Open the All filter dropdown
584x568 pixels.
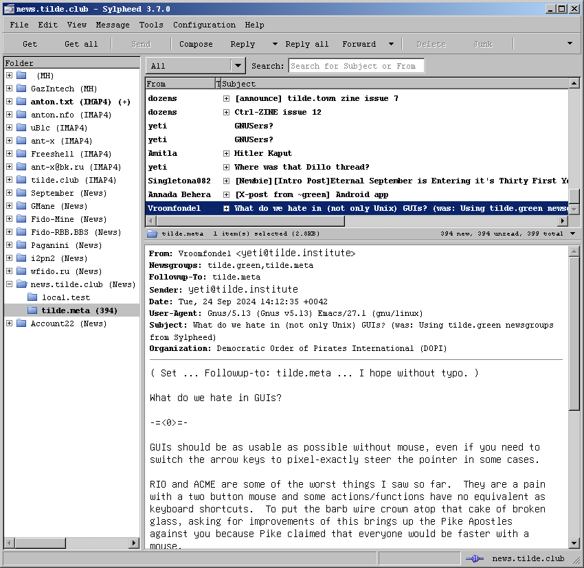(238, 66)
